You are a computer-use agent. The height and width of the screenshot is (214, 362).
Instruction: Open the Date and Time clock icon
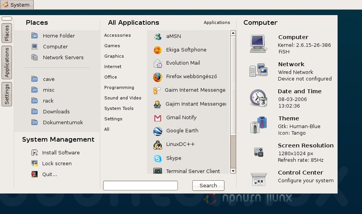click(x=258, y=98)
